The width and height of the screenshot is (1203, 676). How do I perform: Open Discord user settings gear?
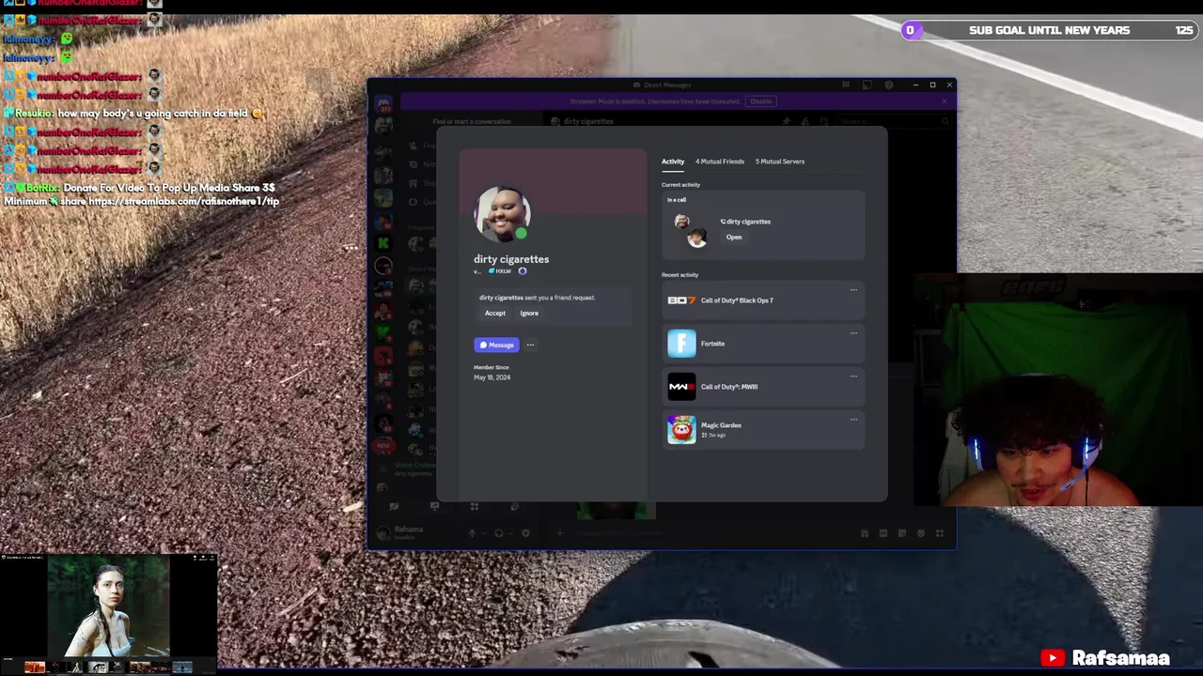tap(525, 533)
